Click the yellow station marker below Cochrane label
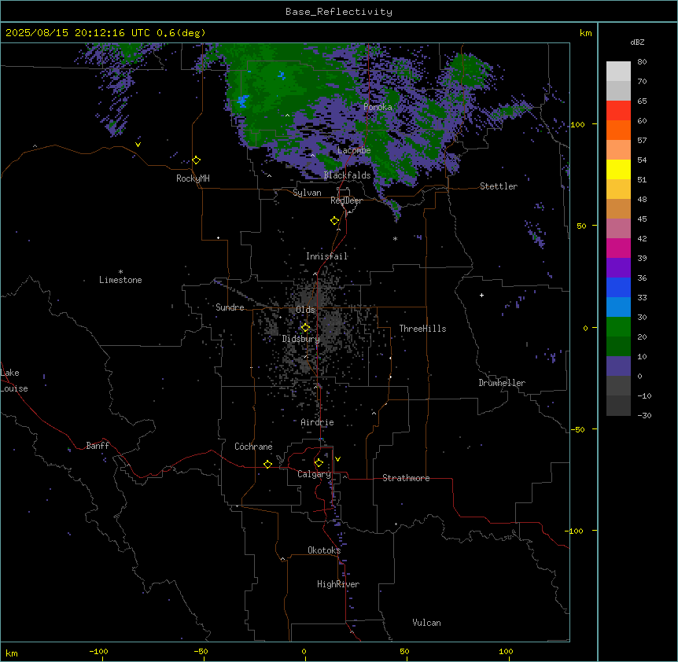This screenshot has width=678, height=662. (267, 464)
